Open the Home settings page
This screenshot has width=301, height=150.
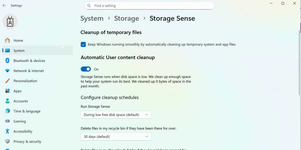click(18, 40)
